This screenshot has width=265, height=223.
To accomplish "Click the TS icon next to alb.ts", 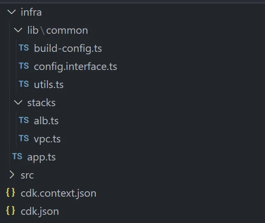I will [24, 121].
